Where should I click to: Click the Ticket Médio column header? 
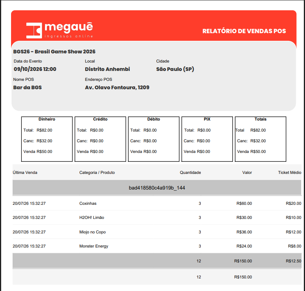pyautogui.click(x=290, y=172)
